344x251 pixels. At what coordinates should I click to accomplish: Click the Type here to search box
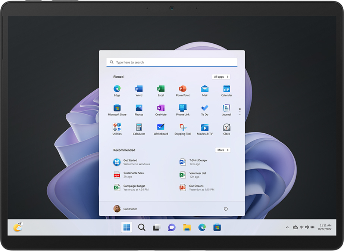click(x=172, y=62)
